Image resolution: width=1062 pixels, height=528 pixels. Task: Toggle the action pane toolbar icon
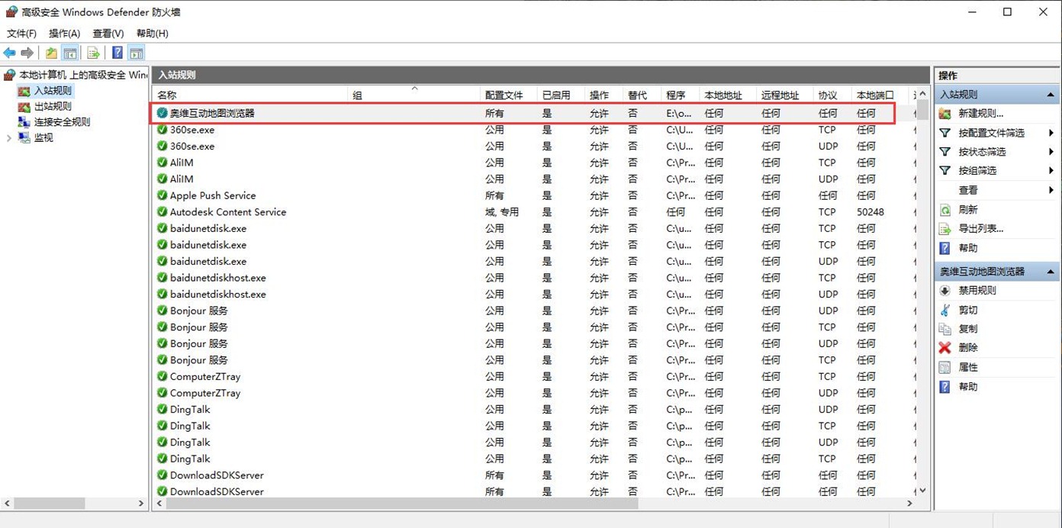[137, 53]
